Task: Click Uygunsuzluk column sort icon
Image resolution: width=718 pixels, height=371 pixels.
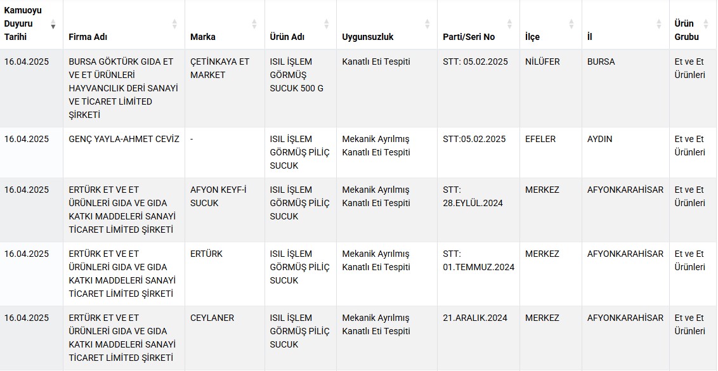Action: click(x=428, y=24)
